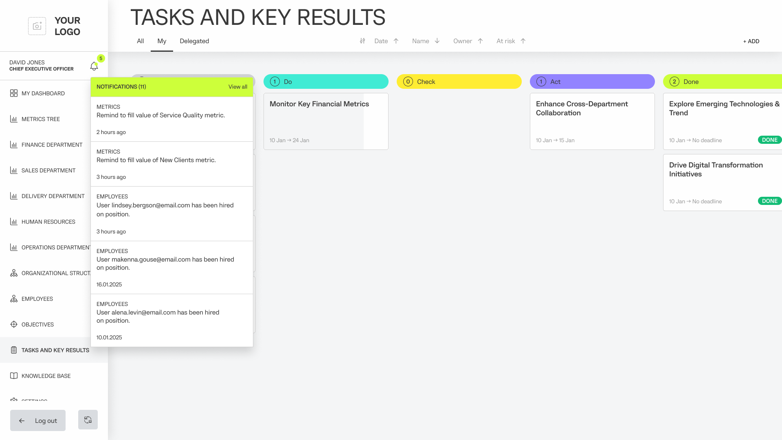Sort tasks by Date ascending arrow
782x440 pixels.
(x=396, y=41)
